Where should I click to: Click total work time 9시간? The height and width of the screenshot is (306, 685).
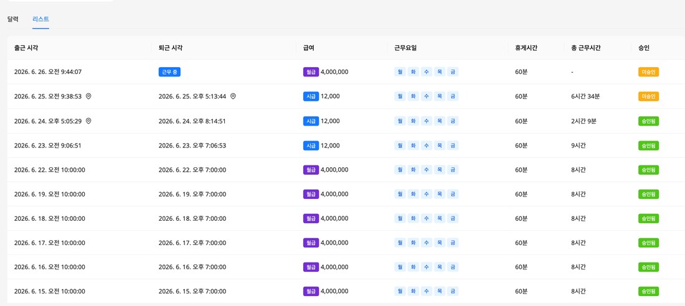579,146
